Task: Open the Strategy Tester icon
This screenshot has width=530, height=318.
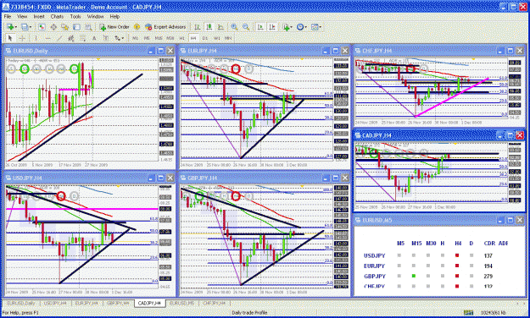Action: (x=88, y=27)
